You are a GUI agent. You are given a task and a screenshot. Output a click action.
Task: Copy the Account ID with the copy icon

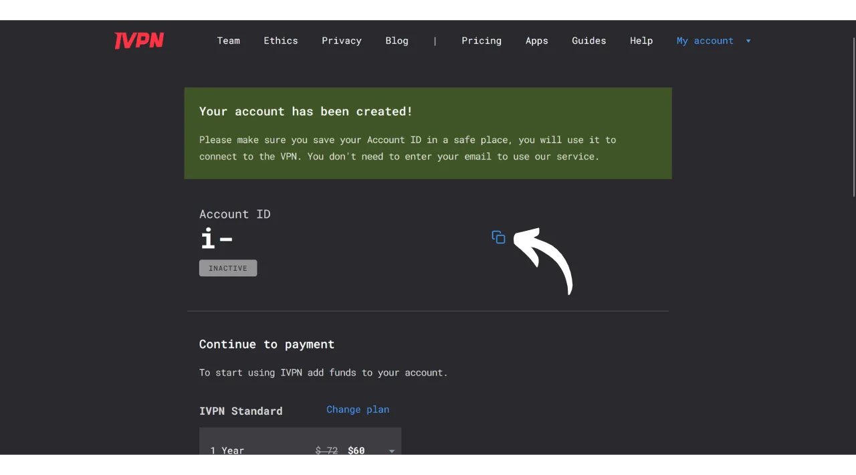(498, 237)
